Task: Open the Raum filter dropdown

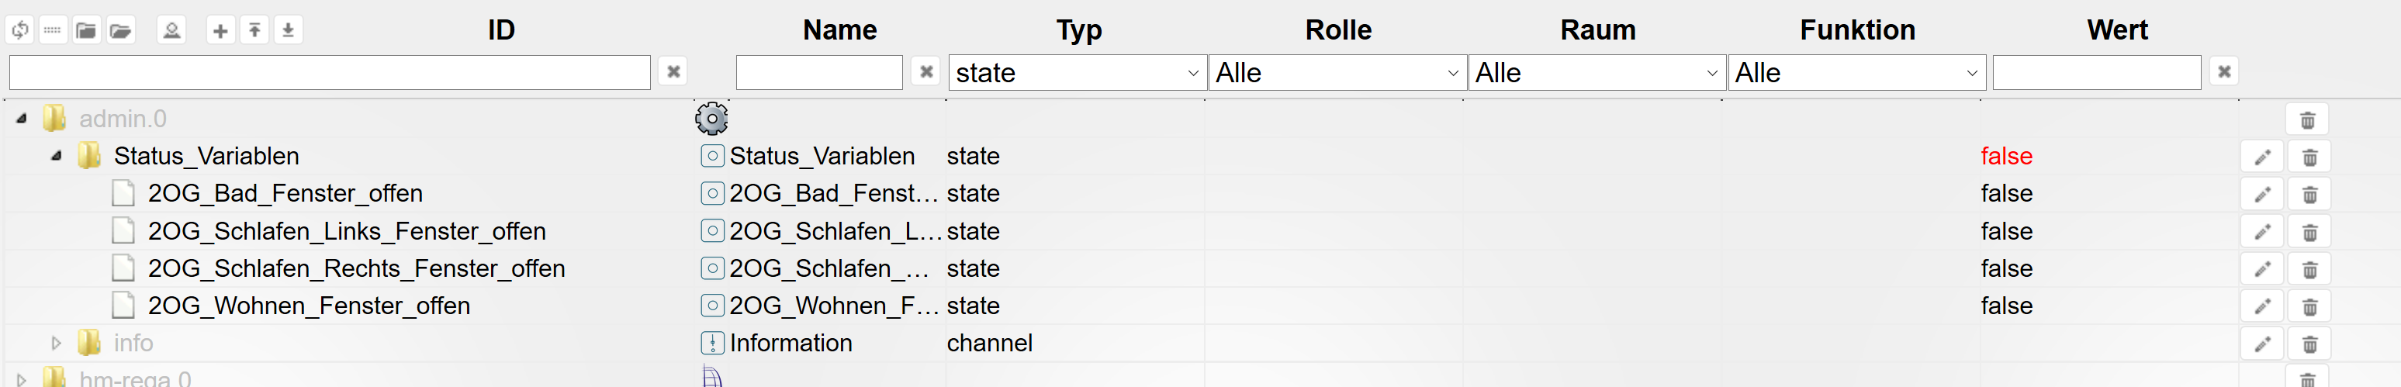Action: point(1597,73)
